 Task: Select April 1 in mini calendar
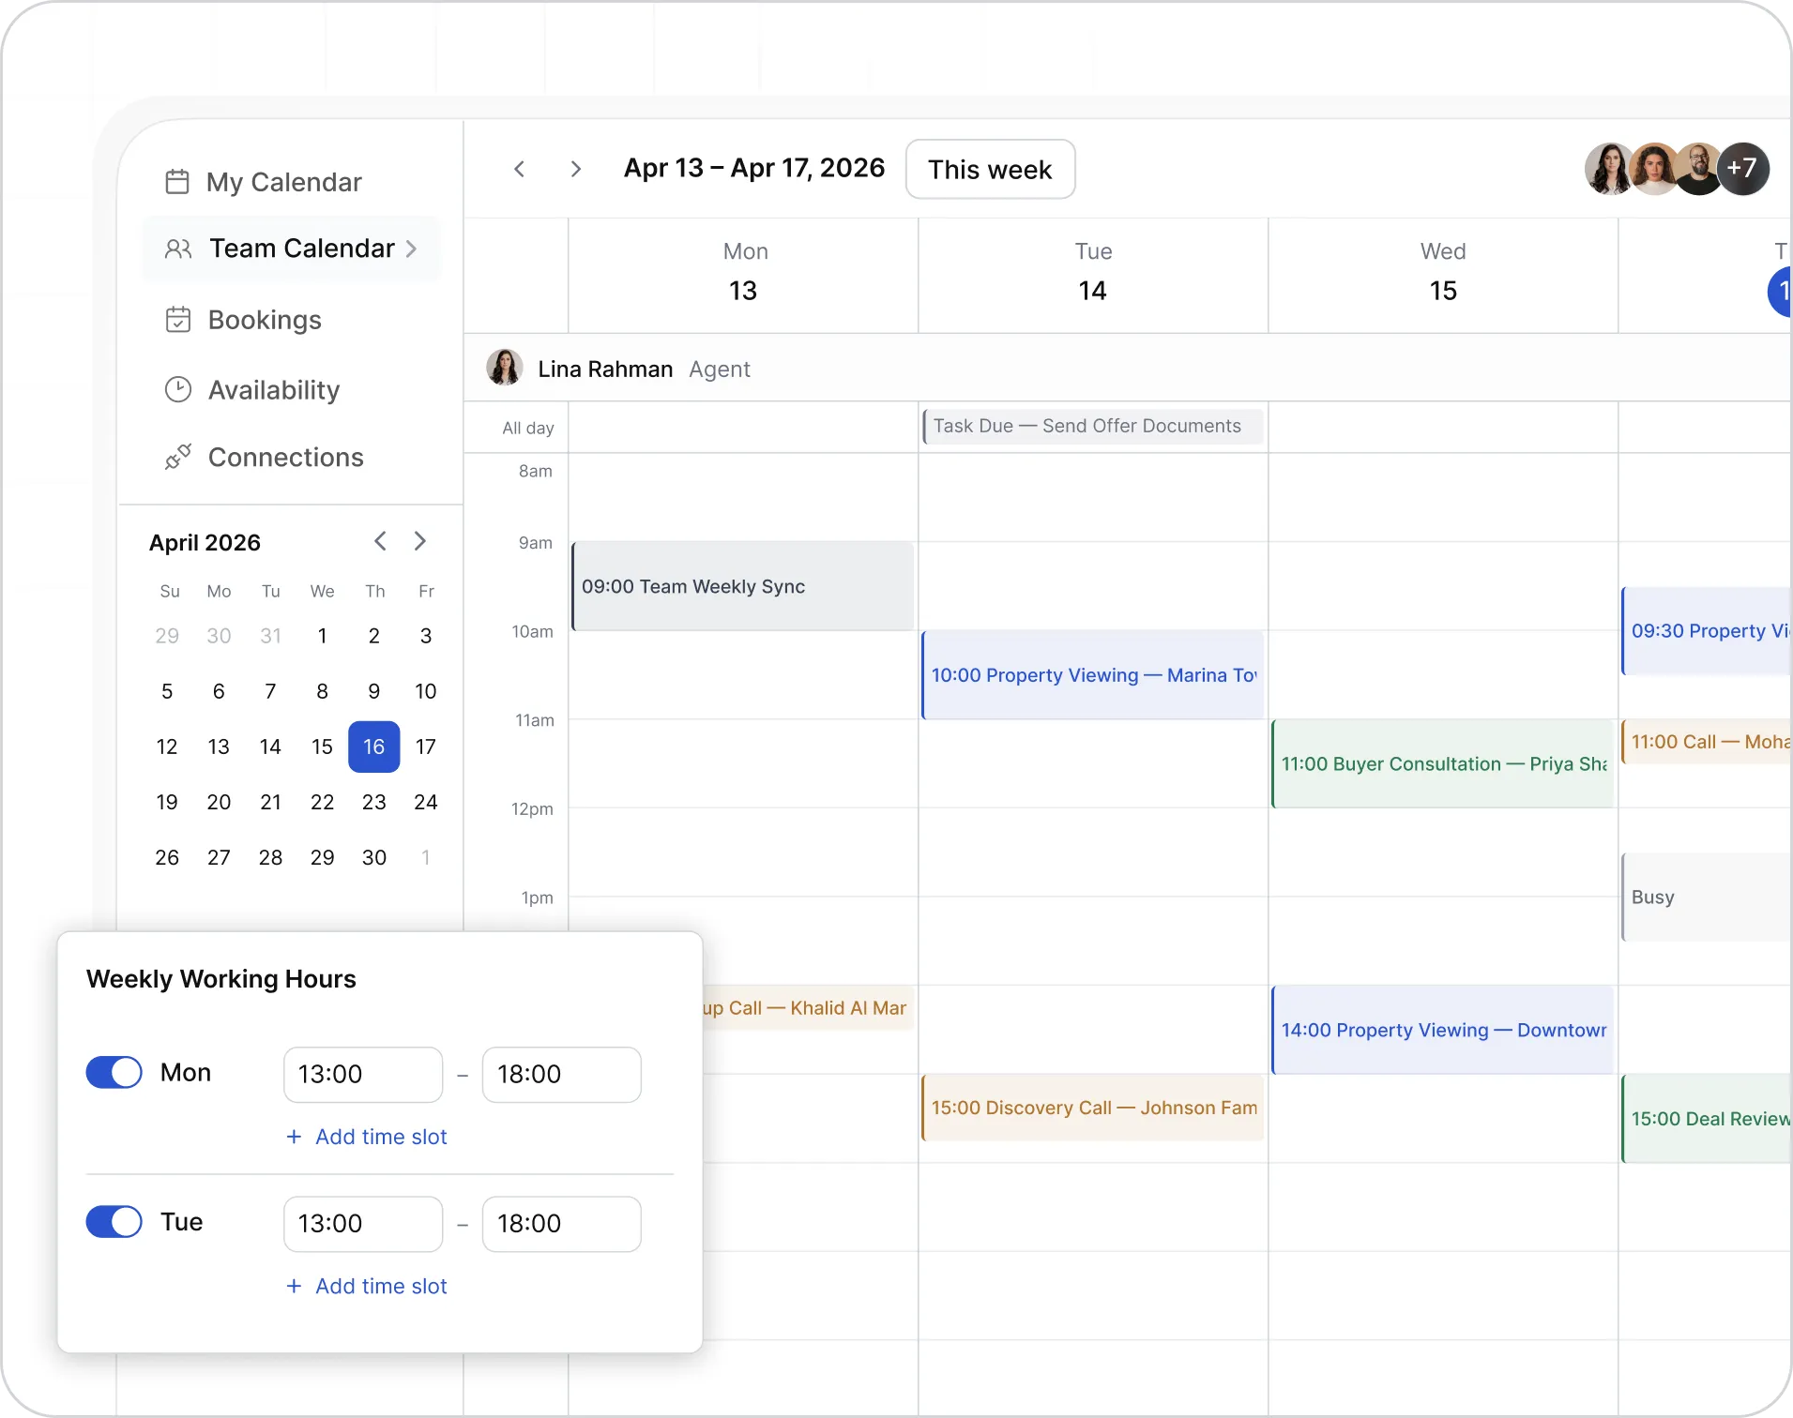click(322, 636)
